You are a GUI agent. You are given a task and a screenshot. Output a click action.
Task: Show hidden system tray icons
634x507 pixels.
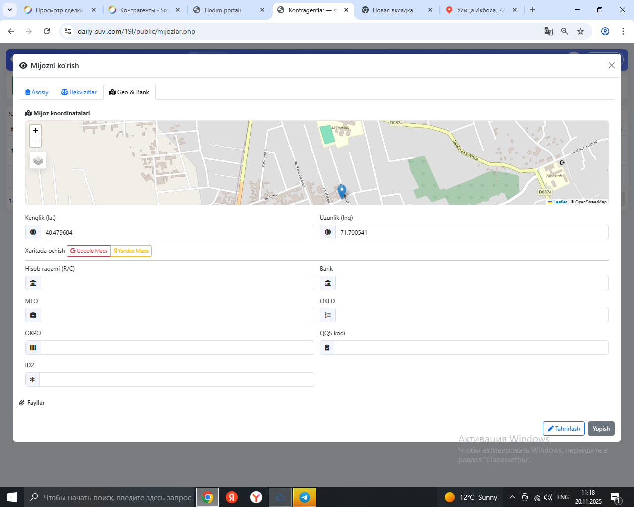point(512,497)
